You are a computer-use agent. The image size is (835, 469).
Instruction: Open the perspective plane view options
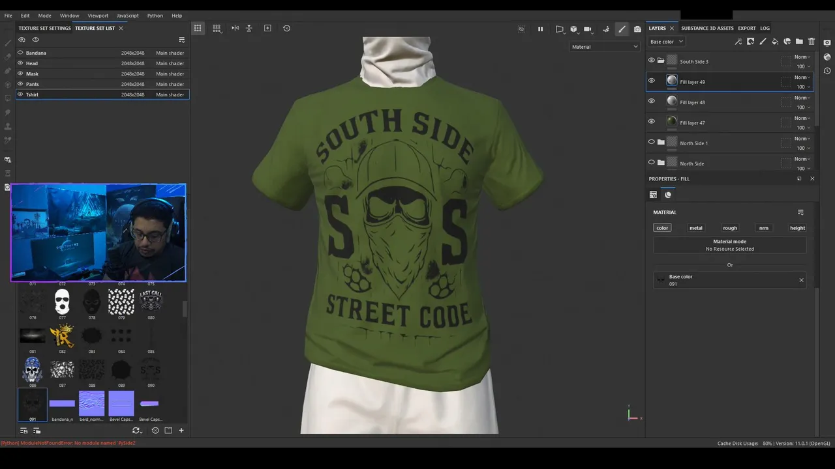click(x=559, y=29)
